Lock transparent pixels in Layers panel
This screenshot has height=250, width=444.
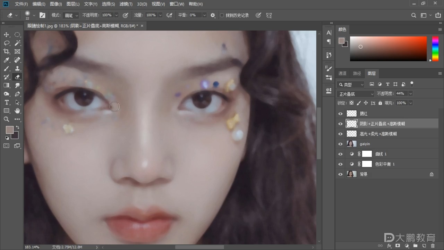[351, 103]
